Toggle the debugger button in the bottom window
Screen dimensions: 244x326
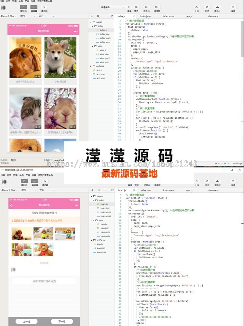click(45, 181)
